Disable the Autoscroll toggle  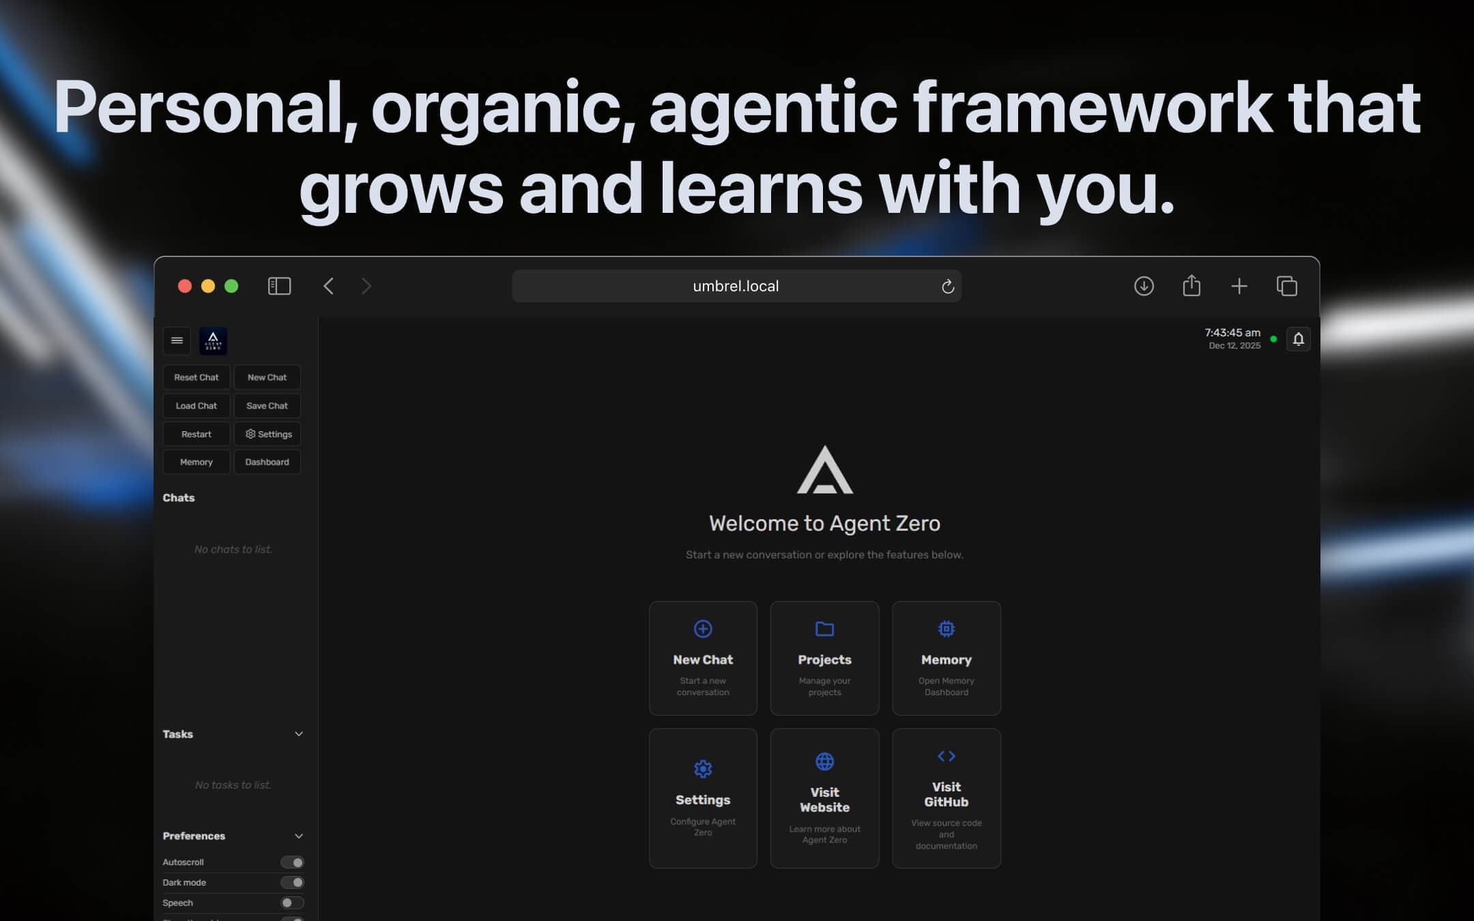click(292, 862)
